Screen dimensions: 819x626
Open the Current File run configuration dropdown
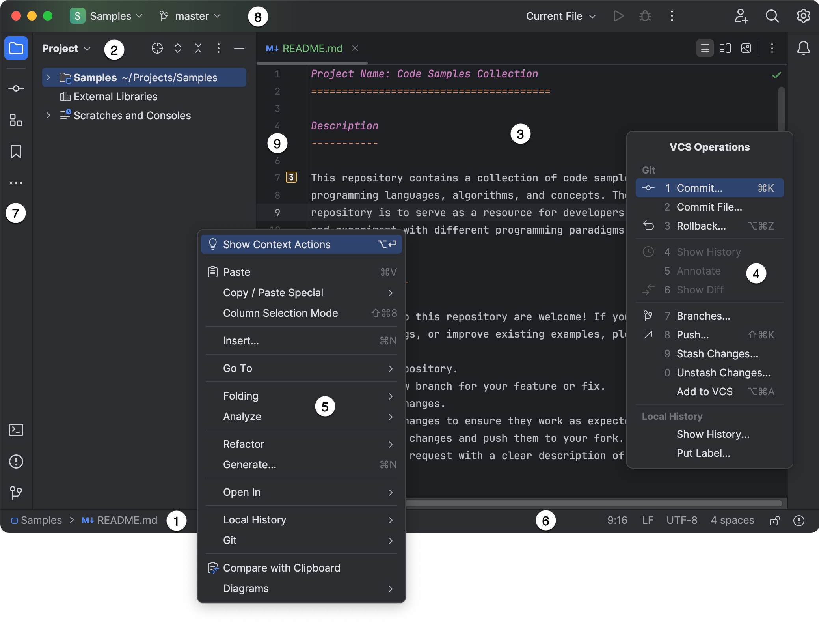(560, 16)
